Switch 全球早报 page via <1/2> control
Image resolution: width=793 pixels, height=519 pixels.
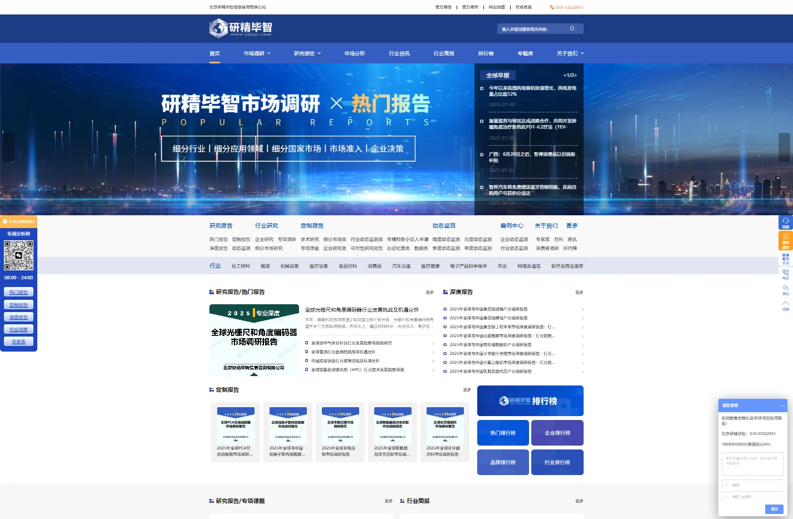point(570,75)
